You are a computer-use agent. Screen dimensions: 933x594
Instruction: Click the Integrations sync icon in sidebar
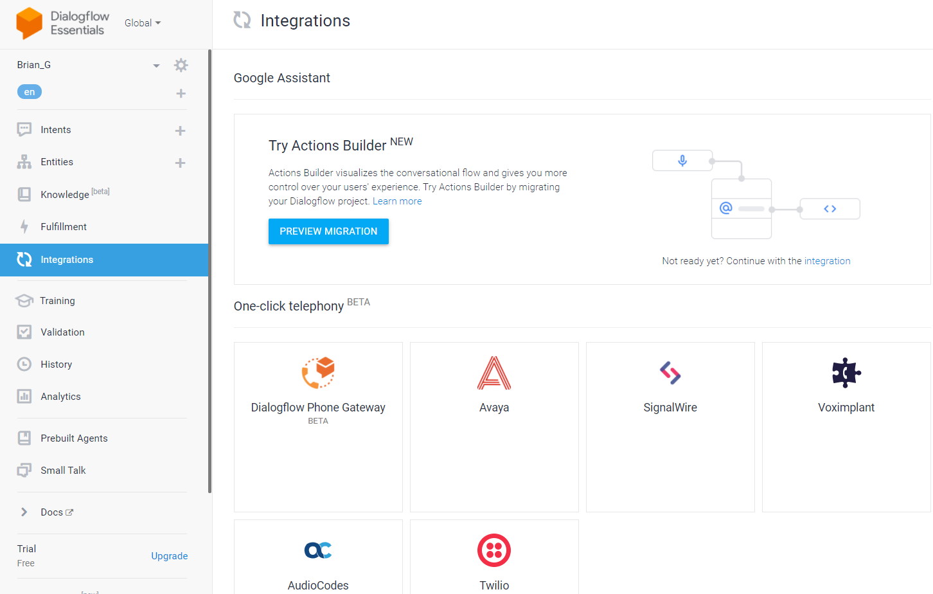tap(24, 260)
